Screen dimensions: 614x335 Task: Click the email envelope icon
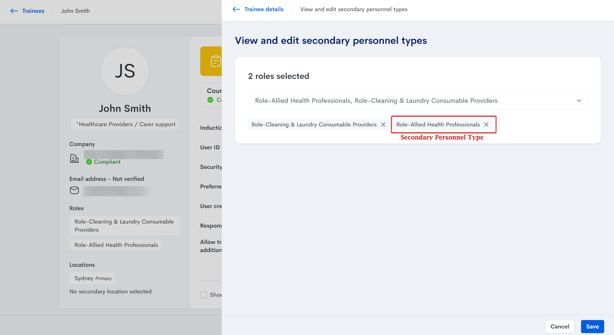pos(74,190)
